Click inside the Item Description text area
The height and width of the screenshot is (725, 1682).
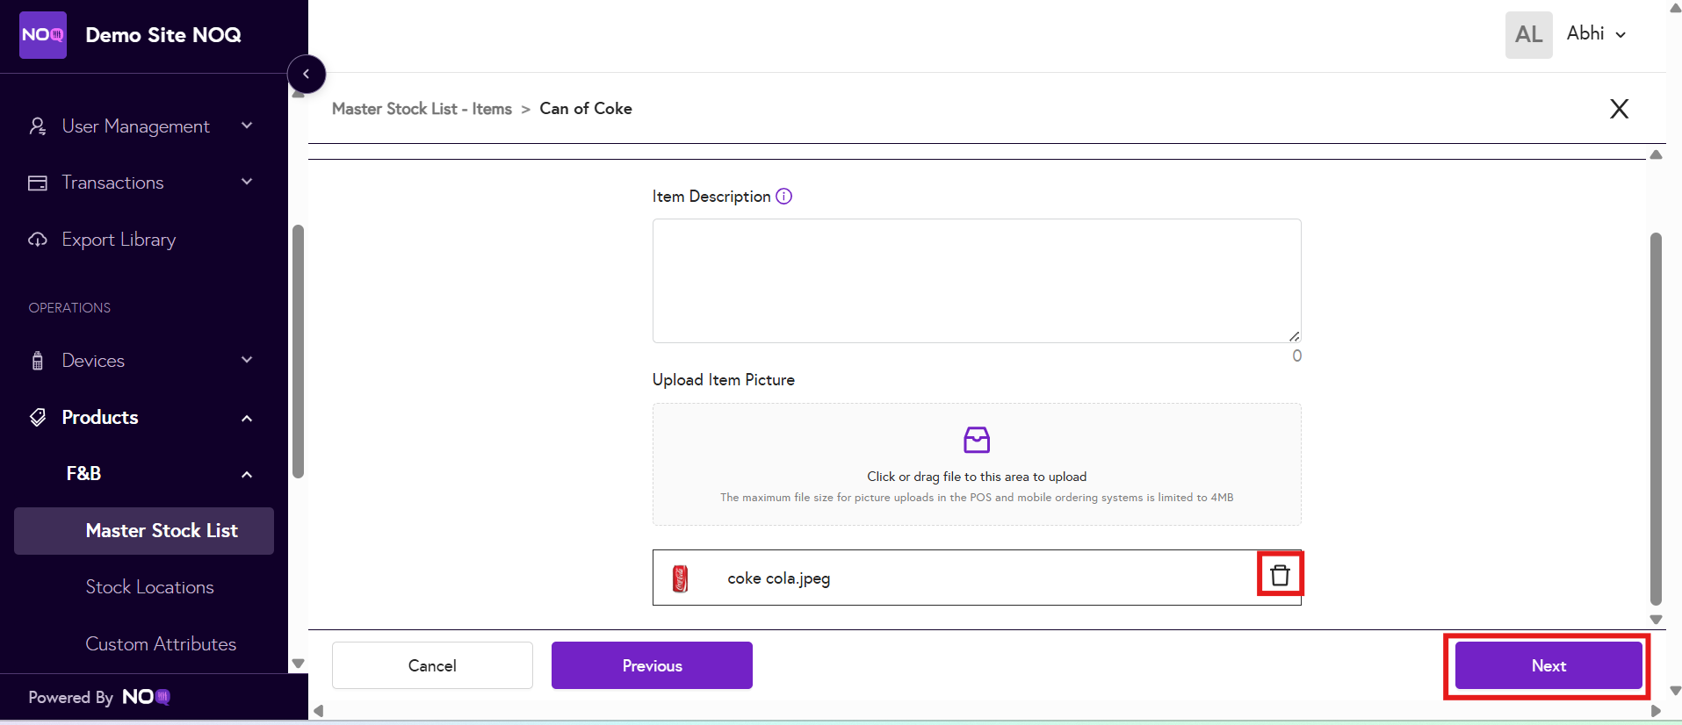(x=976, y=281)
